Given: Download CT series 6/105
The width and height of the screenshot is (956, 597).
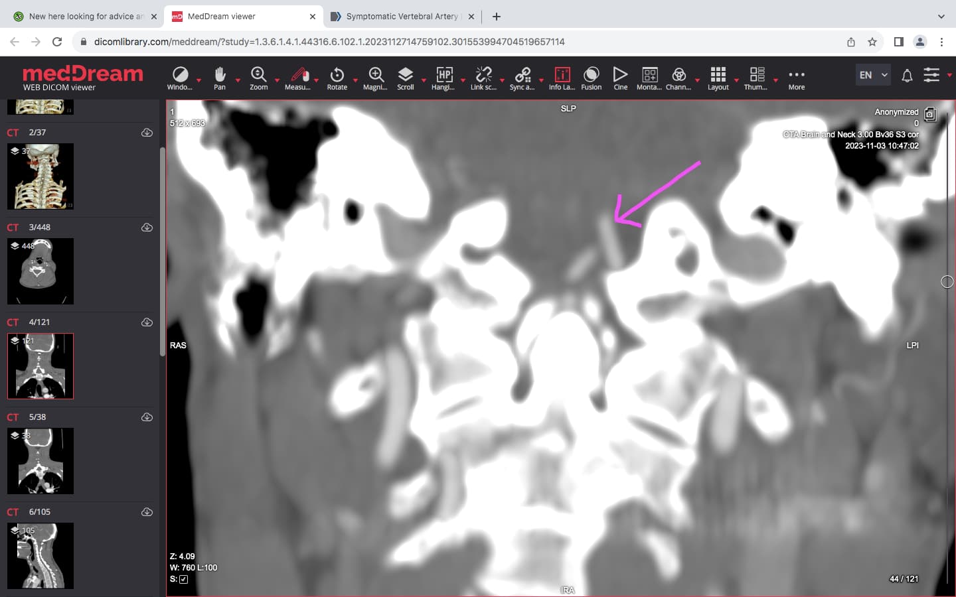Looking at the screenshot, I should click(147, 512).
